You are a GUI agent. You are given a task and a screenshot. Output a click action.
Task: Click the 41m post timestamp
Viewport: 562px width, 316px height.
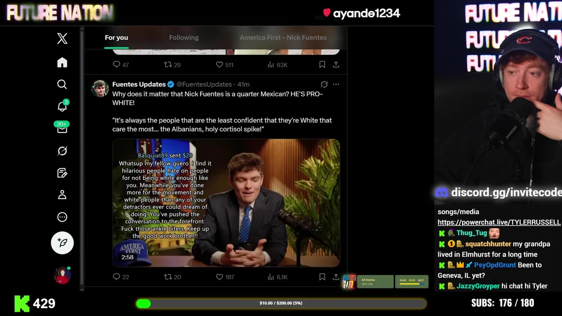[243, 84]
